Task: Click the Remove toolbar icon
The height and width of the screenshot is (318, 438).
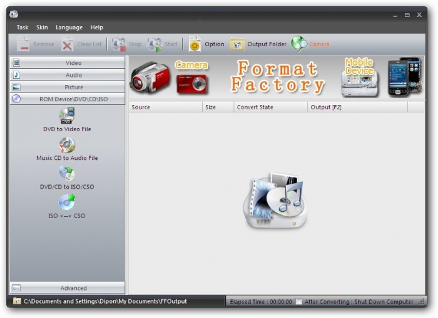Action: [23, 44]
